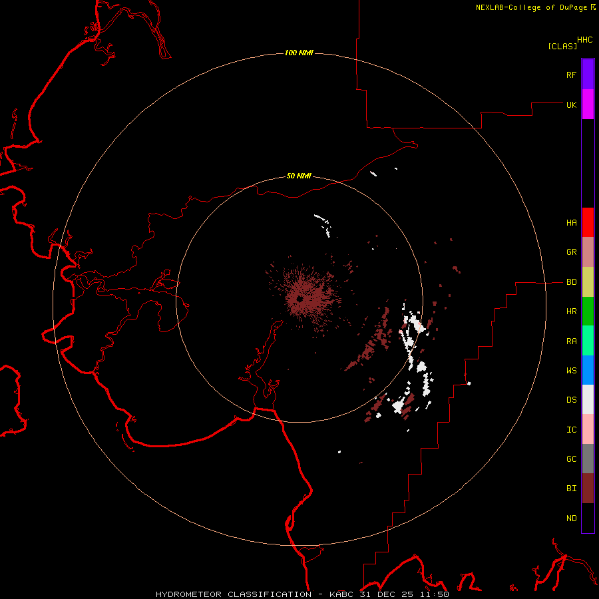Viewport: 599px width, 599px height.
Task: Click the RF purple legend swatch
Action: [x=588, y=75]
